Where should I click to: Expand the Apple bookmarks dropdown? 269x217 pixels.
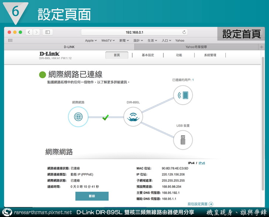click(91, 40)
